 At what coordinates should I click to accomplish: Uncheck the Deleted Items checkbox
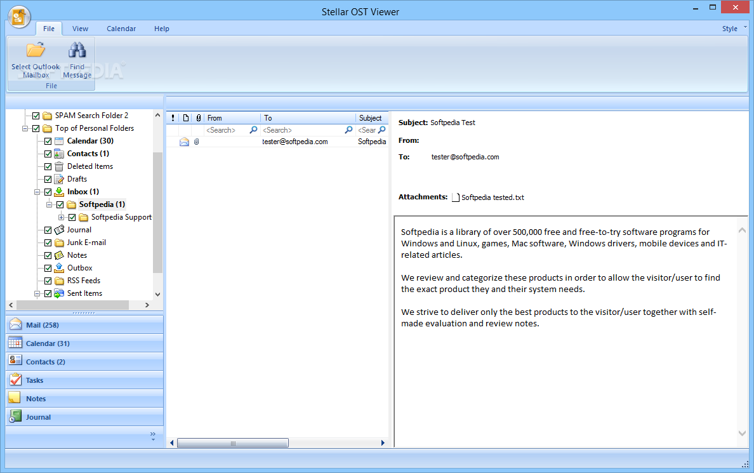[48, 166]
